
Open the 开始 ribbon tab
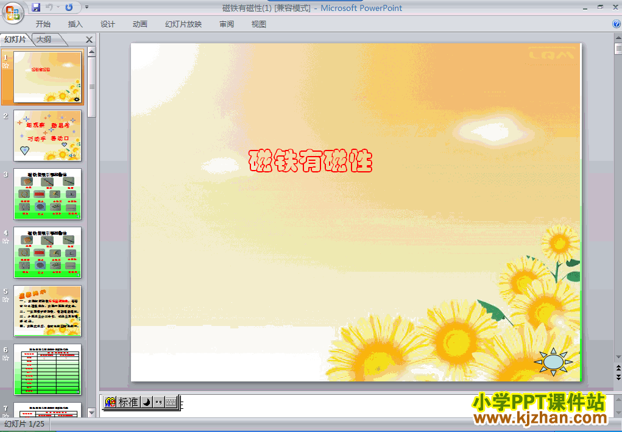(x=43, y=24)
